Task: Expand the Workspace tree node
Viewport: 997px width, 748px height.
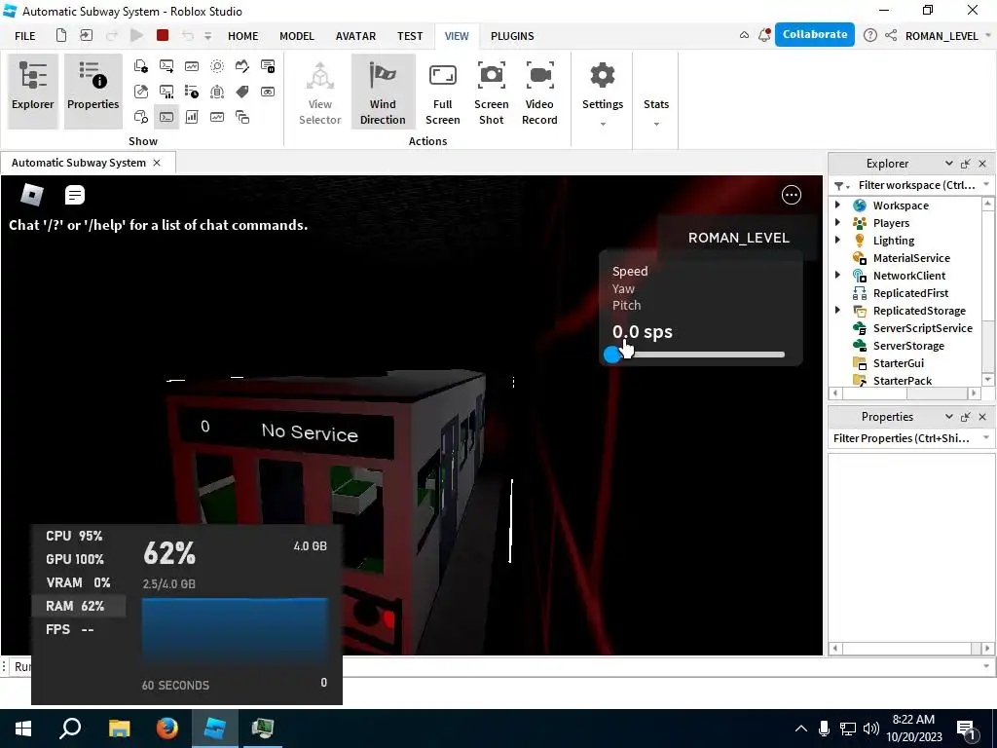Action: (837, 205)
